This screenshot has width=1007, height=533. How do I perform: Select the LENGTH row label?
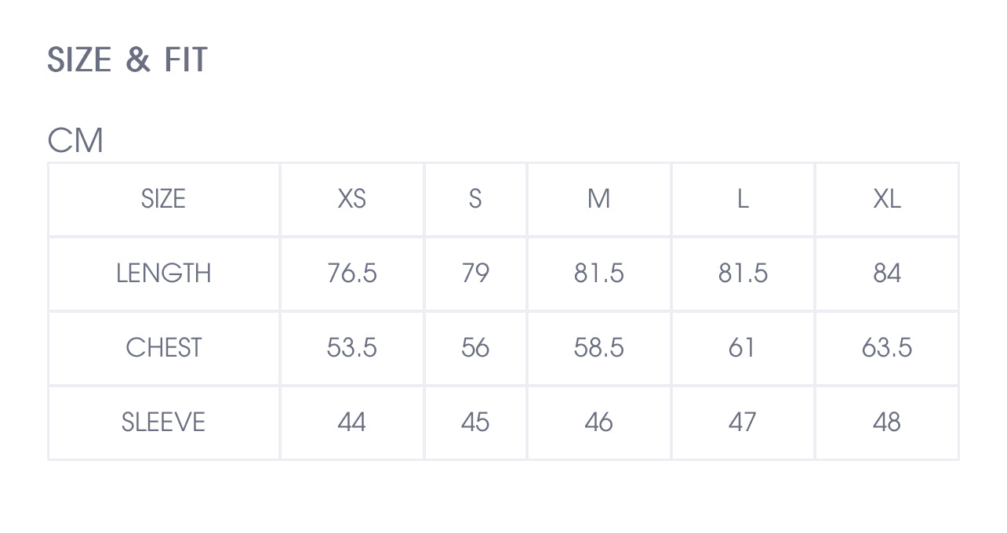coord(163,274)
